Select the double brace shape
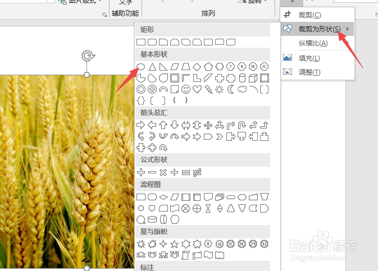Screen dimensions: 378x271 [x=141, y=100]
